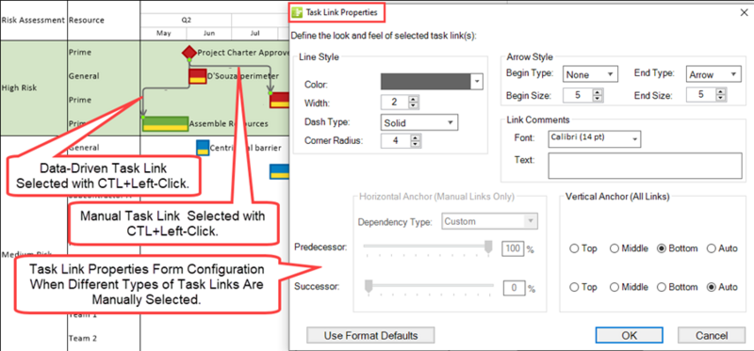Viewport: 754px width, 351px height.
Task: Click the Predecessor slider handle
Action: tap(488, 247)
